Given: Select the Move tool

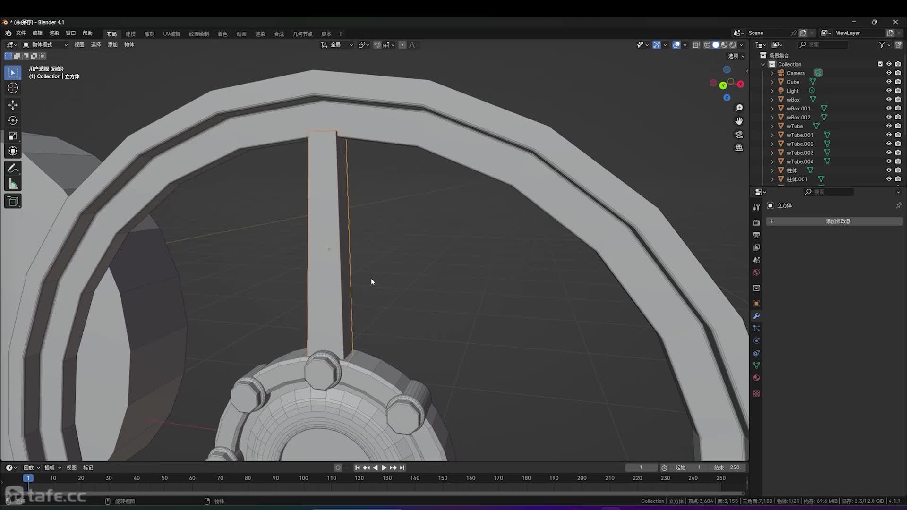Looking at the screenshot, I should [x=13, y=105].
